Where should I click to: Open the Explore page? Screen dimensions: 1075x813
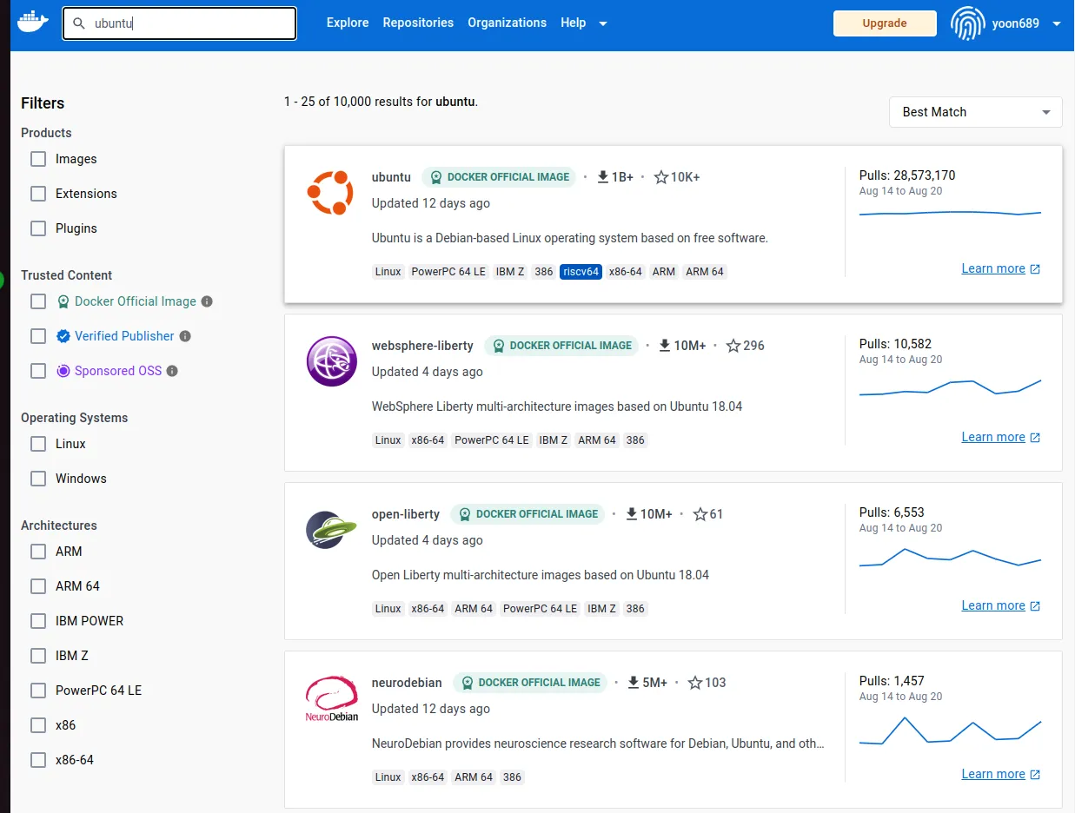(x=348, y=23)
